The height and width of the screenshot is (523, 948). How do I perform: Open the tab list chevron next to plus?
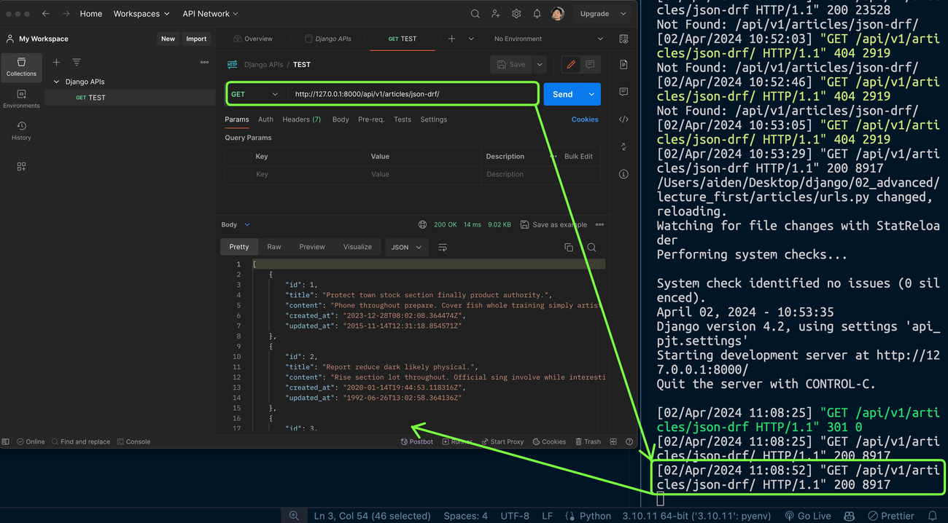click(x=471, y=39)
